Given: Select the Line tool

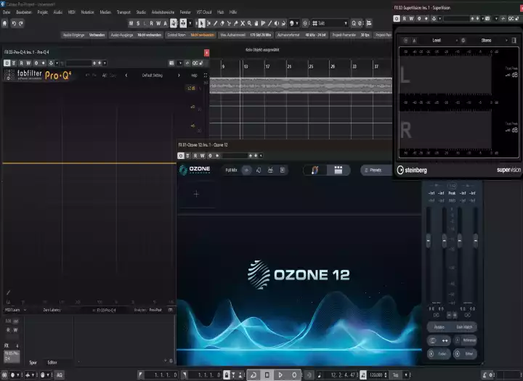Looking at the screenshot, I should tap(269, 23).
